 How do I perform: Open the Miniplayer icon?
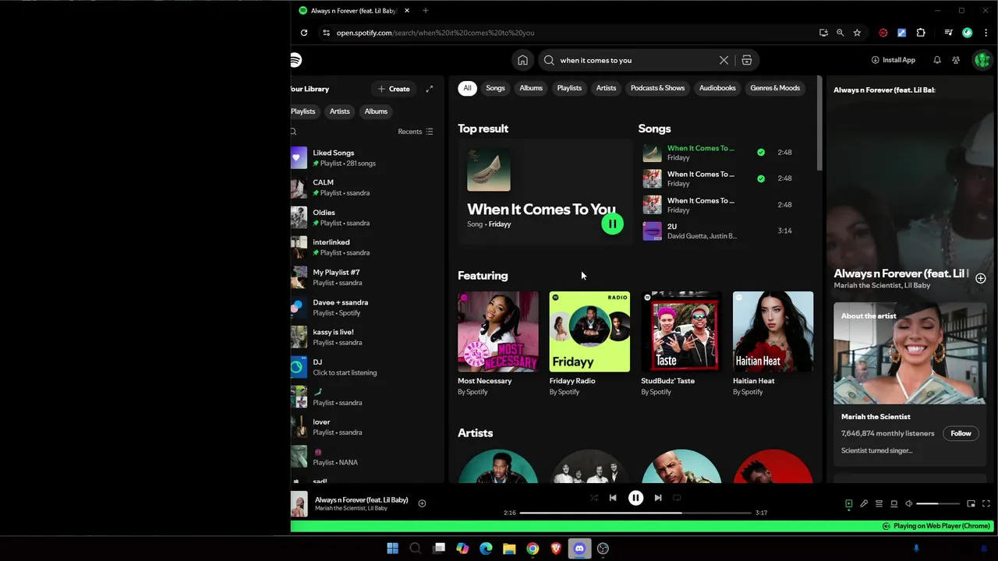click(971, 504)
